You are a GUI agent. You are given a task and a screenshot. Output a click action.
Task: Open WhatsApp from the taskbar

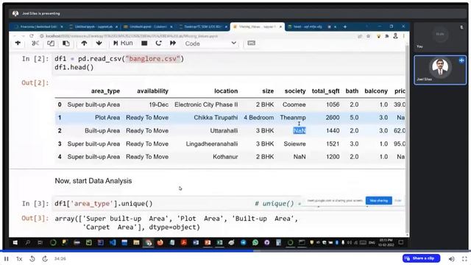tap(255, 242)
